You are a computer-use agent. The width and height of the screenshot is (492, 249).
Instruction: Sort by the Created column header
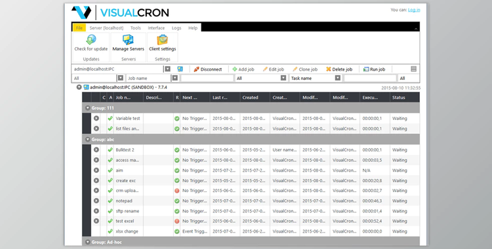tap(255, 98)
